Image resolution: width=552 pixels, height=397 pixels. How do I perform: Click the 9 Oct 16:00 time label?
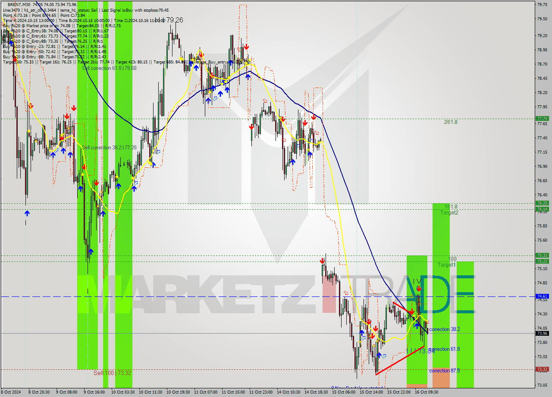pos(94,392)
